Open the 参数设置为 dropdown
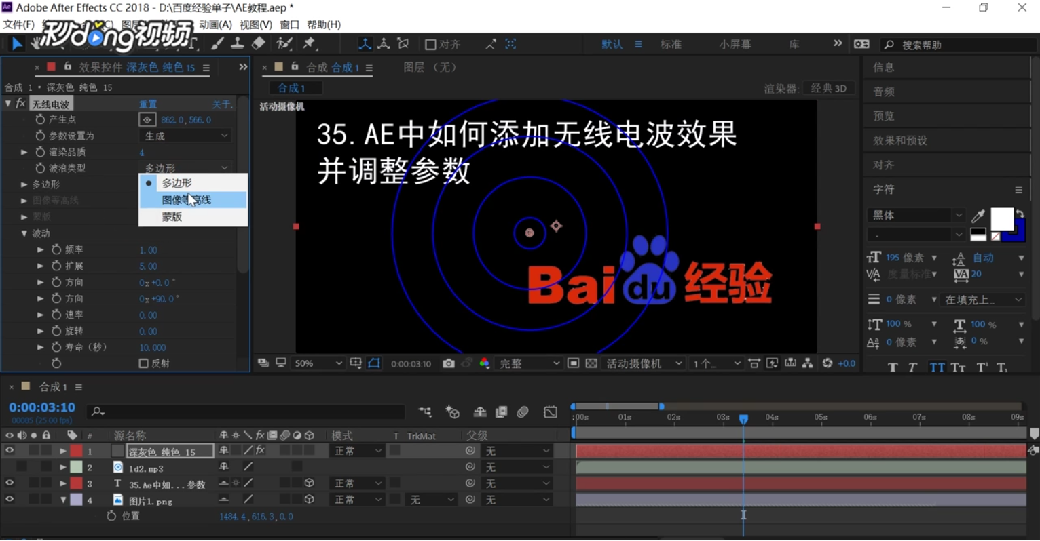Image resolution: width=1040 pixels, height=541 pixels. click(186, 136)
